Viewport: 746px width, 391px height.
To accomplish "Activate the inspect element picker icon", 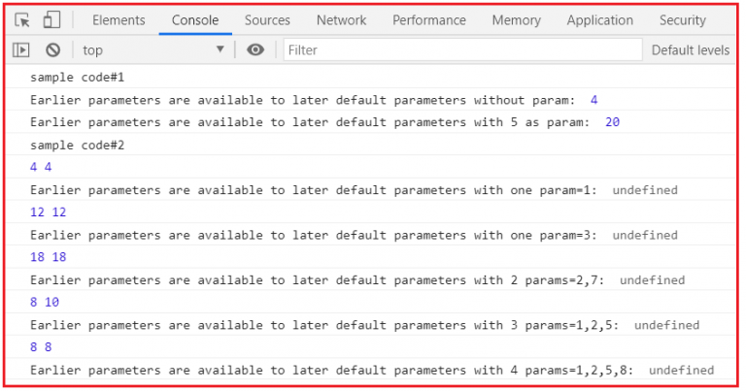I will click(22, 20).
